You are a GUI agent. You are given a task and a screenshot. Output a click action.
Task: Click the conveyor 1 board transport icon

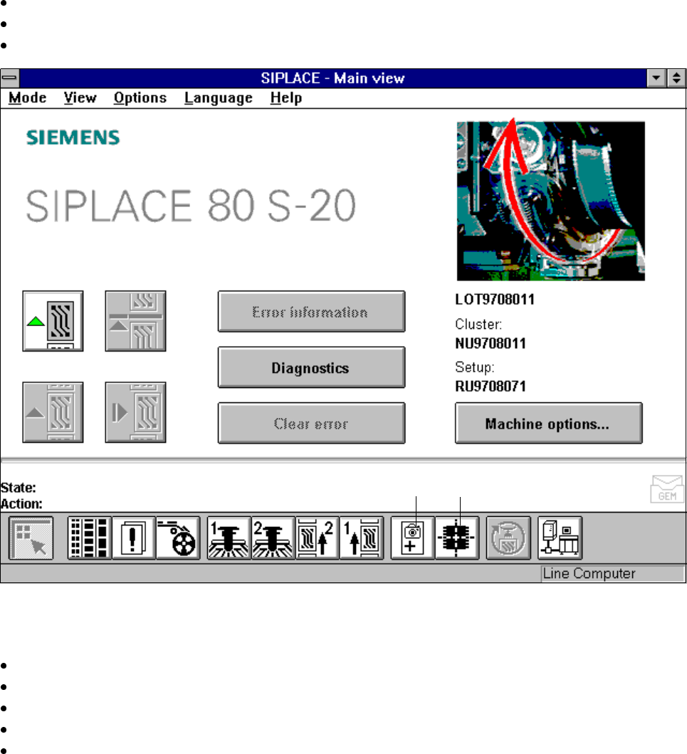point(361,538)
